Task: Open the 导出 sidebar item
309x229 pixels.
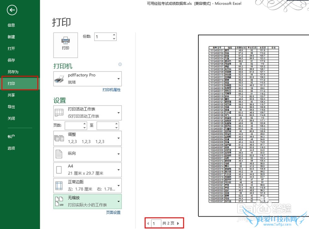Action: pos(11,107)
